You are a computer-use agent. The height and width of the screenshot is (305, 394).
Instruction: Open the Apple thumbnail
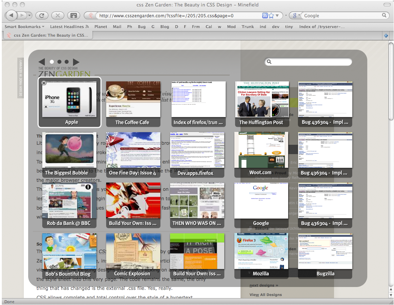69,102
